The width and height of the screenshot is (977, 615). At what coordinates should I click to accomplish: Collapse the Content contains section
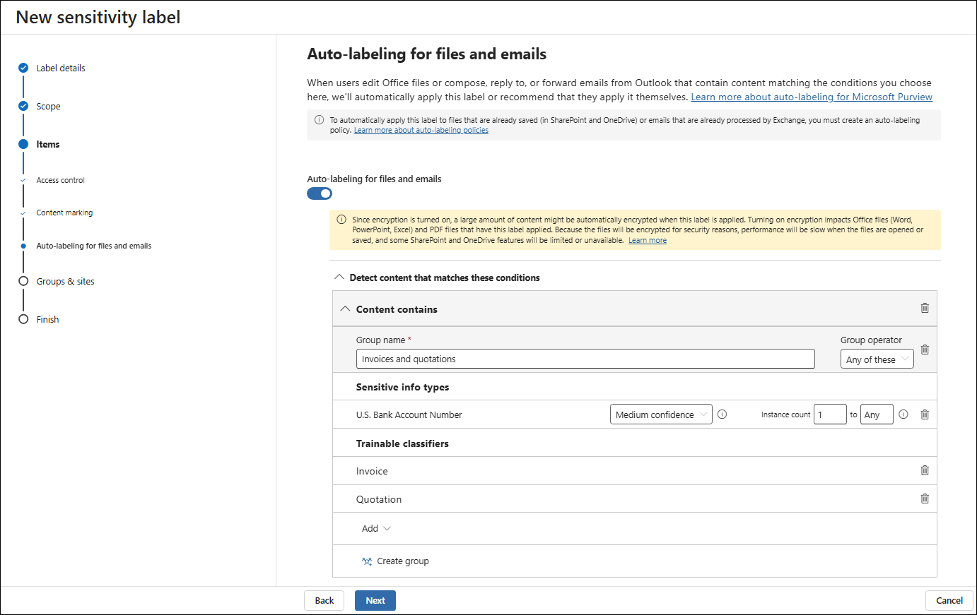(x=345, y=309)
